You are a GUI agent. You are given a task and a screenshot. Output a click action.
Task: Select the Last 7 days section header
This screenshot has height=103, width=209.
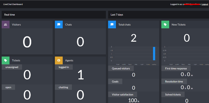[x=159, y=15]
